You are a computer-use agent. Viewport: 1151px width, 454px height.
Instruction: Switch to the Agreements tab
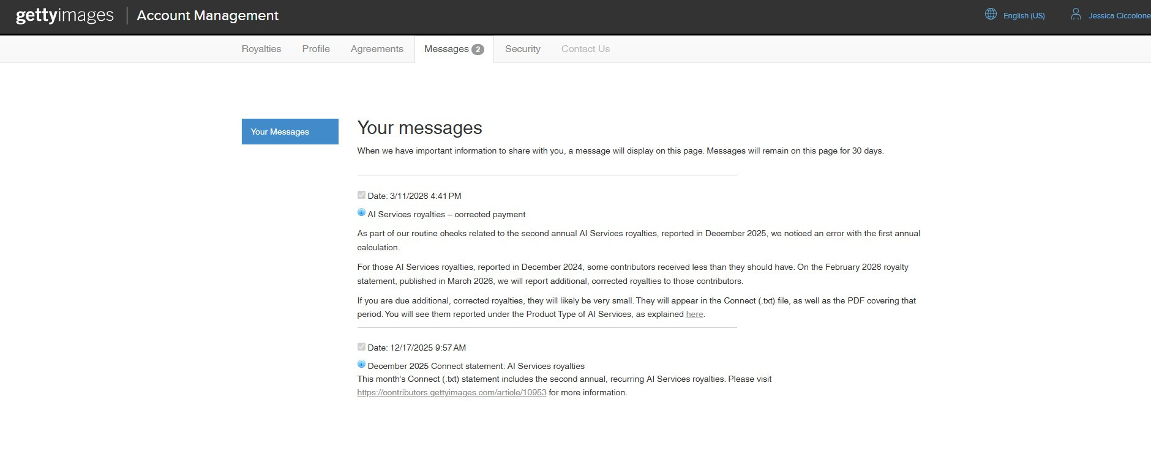click(x=377, y=49)
